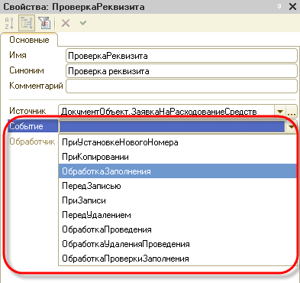Screen dimensions: 300x283
Task: Select the Имя property label
Action: [x=18, y=55]
